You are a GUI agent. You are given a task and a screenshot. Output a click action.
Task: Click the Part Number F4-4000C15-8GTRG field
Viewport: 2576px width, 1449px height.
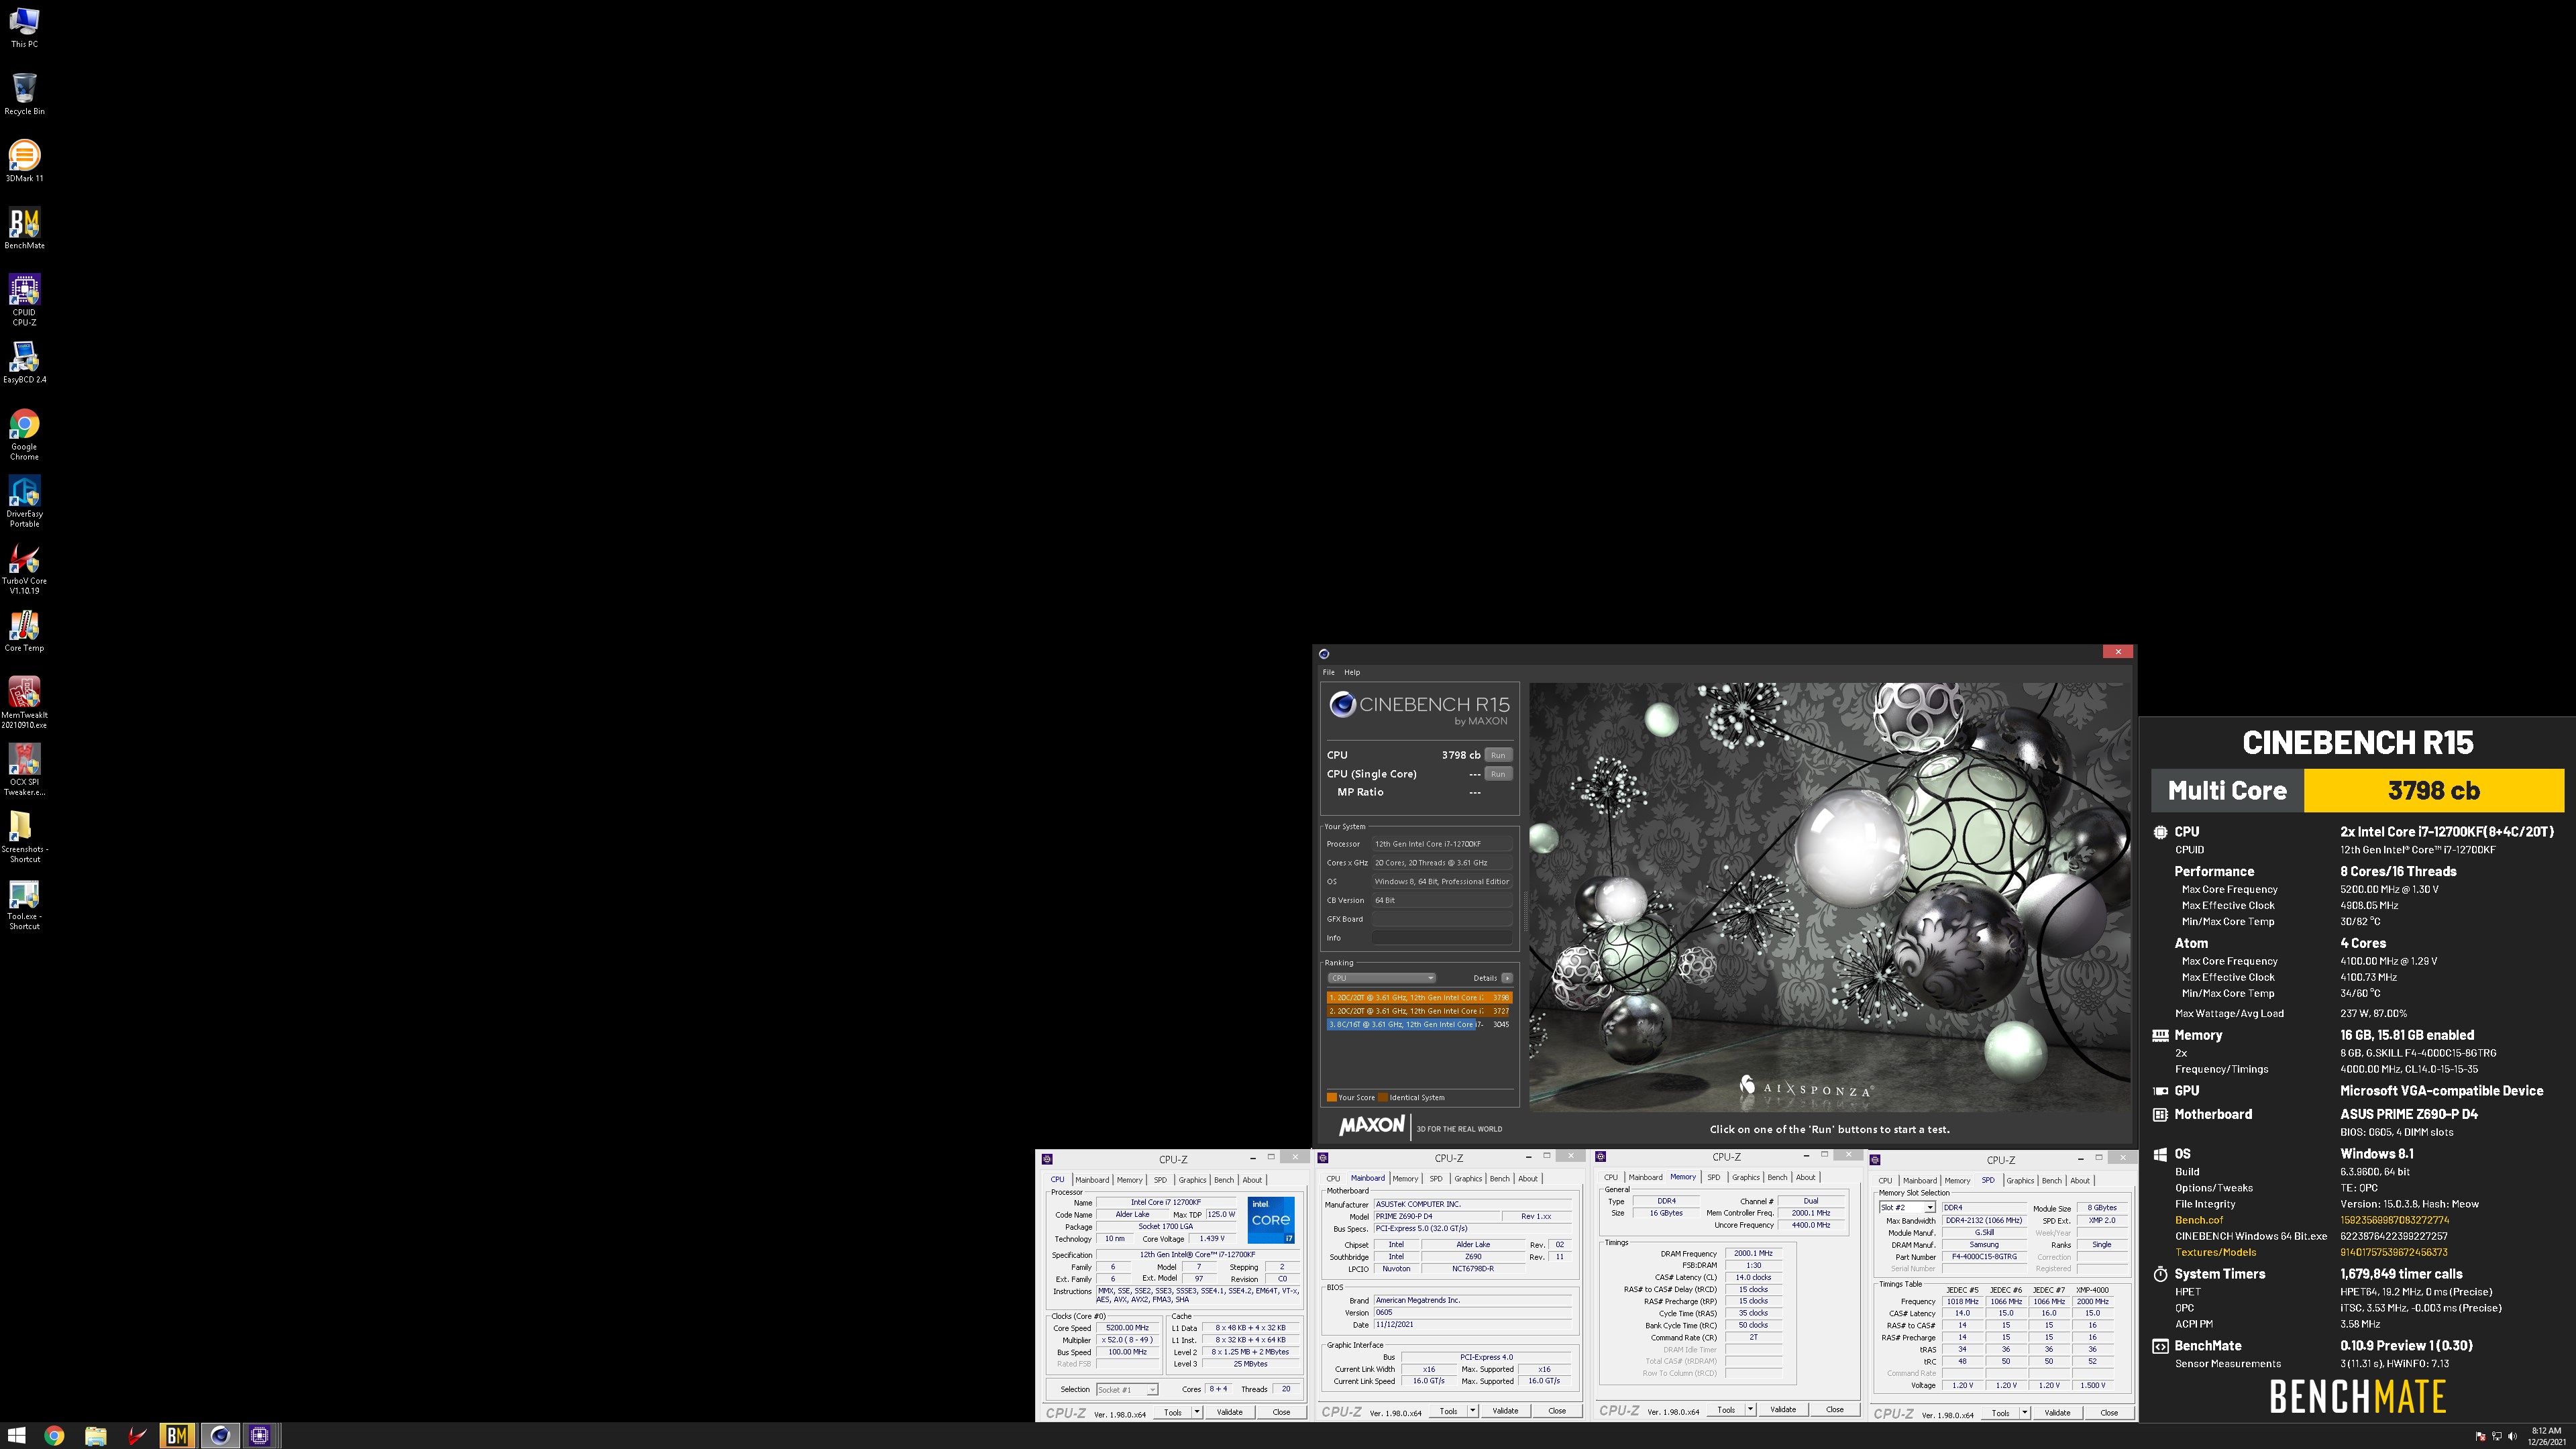point(1984,1257)
